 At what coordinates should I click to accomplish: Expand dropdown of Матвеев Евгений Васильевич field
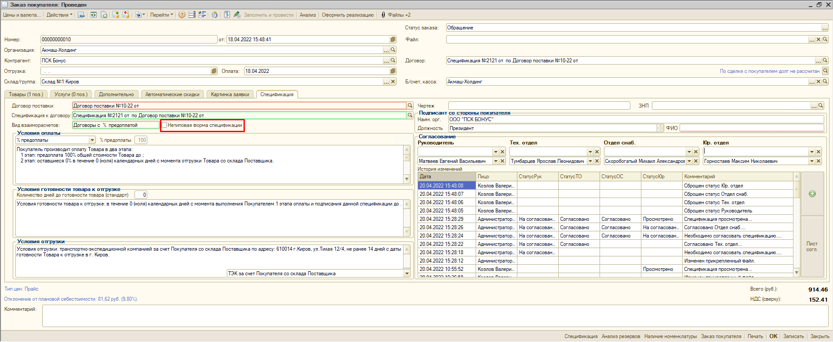click(496, 161)
